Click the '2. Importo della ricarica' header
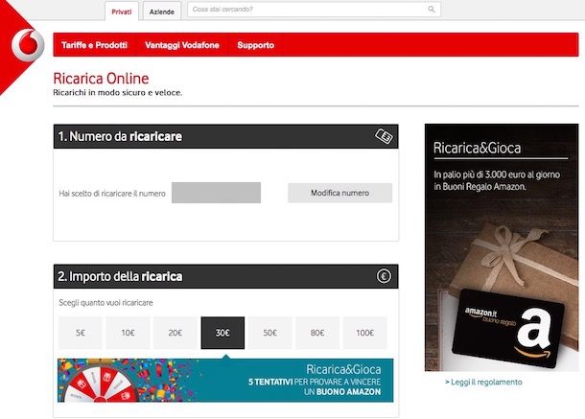The width and height of the screenshot is (585, 419). tap(225, 276)
